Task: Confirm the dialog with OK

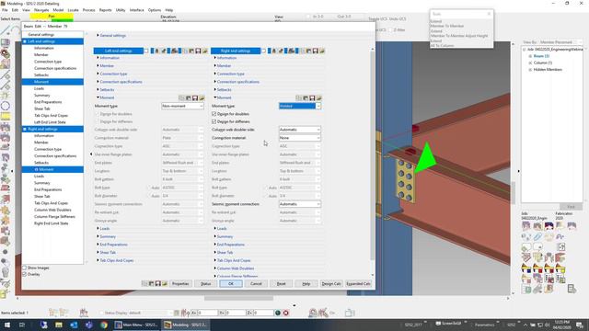Action: tap(231, 284)
